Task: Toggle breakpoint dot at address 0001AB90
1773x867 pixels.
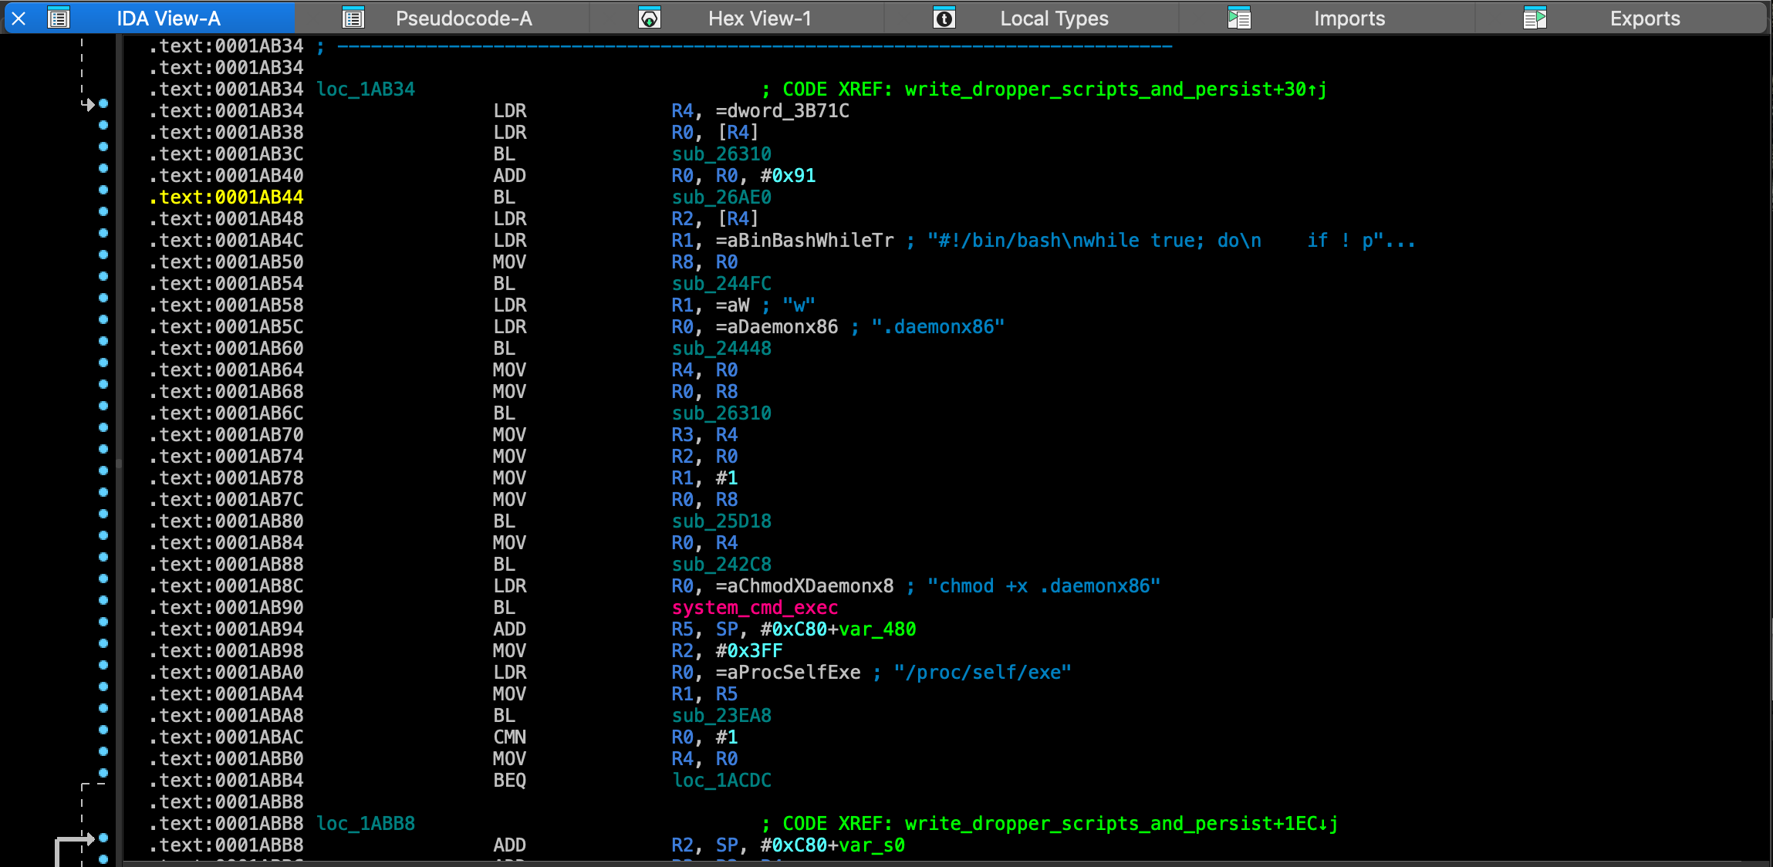Action: (x=103, y=600)
